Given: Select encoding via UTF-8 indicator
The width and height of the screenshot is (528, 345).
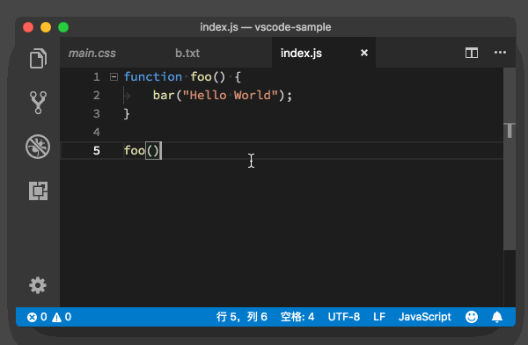Looking at the screenshot, I should pos(344,317).
